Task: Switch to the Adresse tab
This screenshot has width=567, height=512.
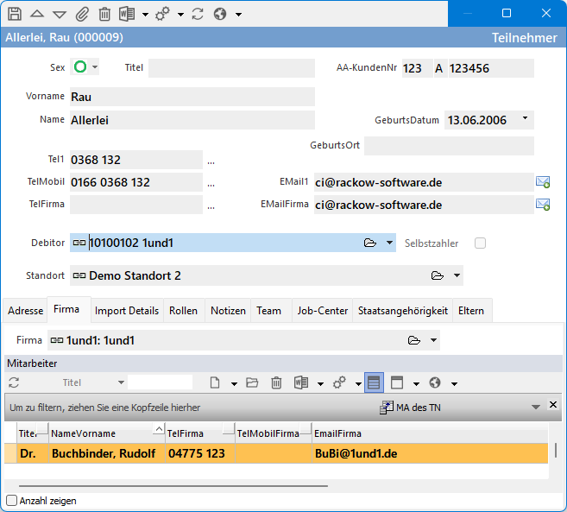Action: (x=25, y=311)
